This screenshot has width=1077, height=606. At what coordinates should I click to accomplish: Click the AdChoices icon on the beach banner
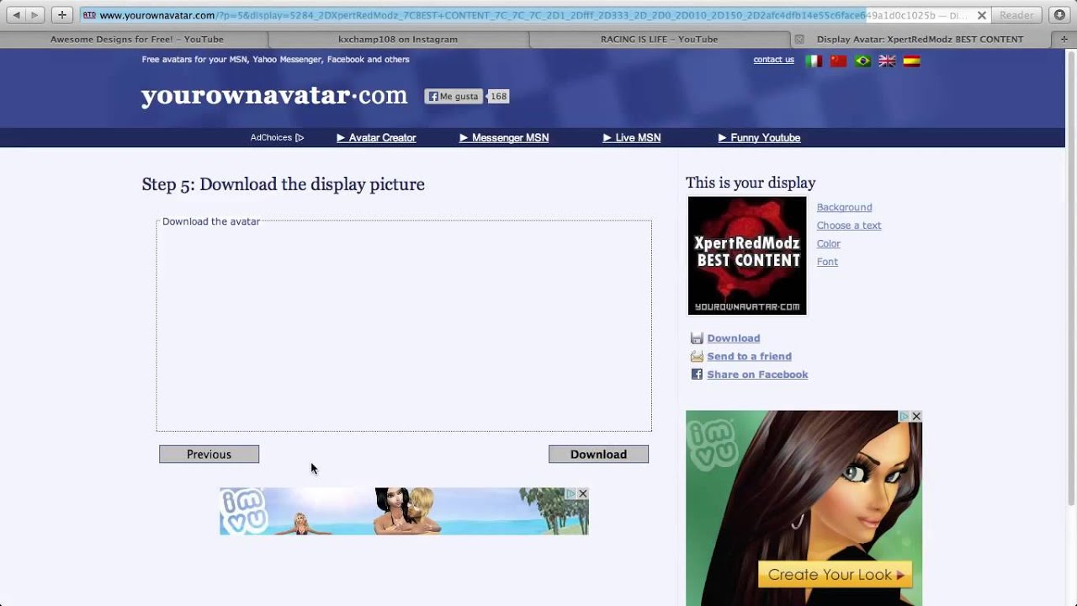[x=570, y=494]
